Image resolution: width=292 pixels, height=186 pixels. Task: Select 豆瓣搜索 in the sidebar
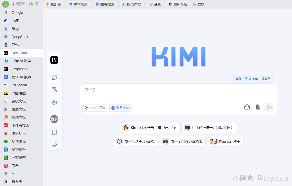(x=22, y=158)
